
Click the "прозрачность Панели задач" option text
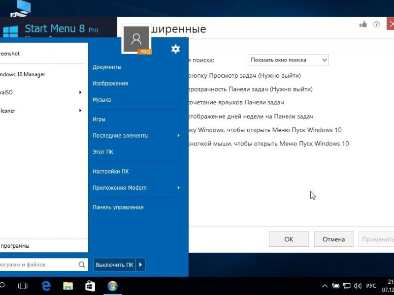(x=250, y=89)
